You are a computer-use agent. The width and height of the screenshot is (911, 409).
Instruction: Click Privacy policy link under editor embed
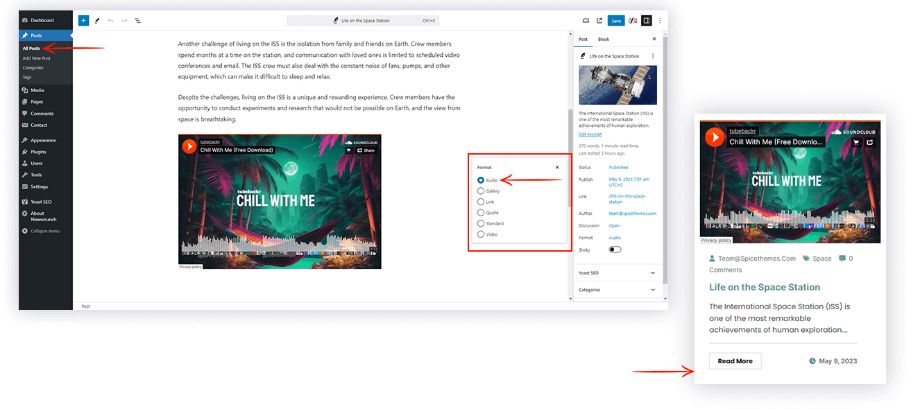tap(190, 267)
